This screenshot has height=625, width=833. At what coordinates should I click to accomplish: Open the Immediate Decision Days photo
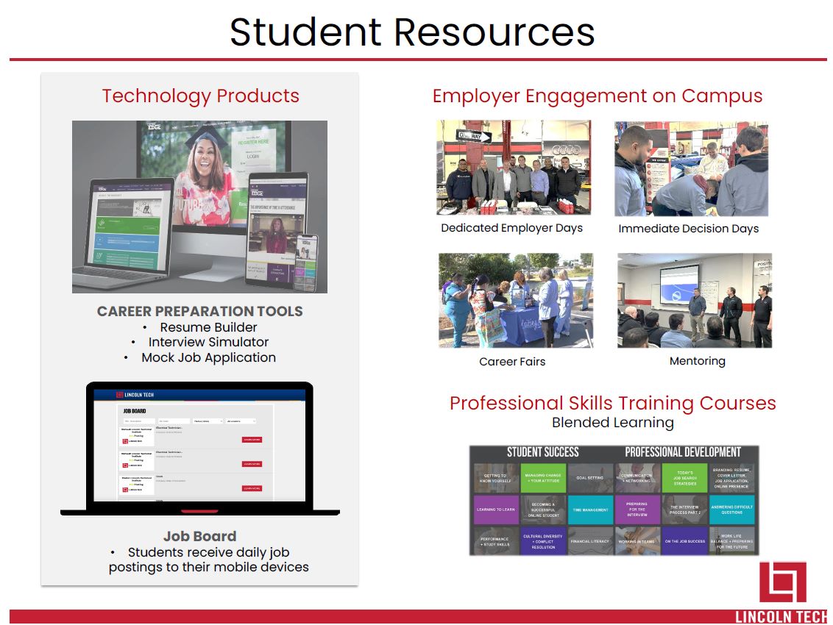[x=691, y=168]
